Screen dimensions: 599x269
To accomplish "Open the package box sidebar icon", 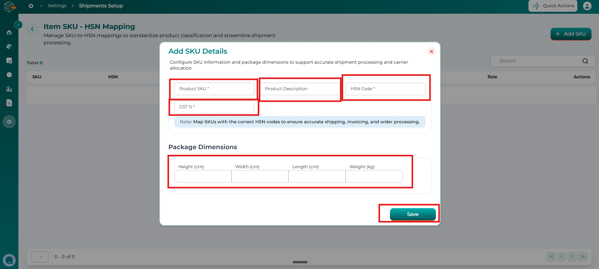I will click(x=9, y=46).
